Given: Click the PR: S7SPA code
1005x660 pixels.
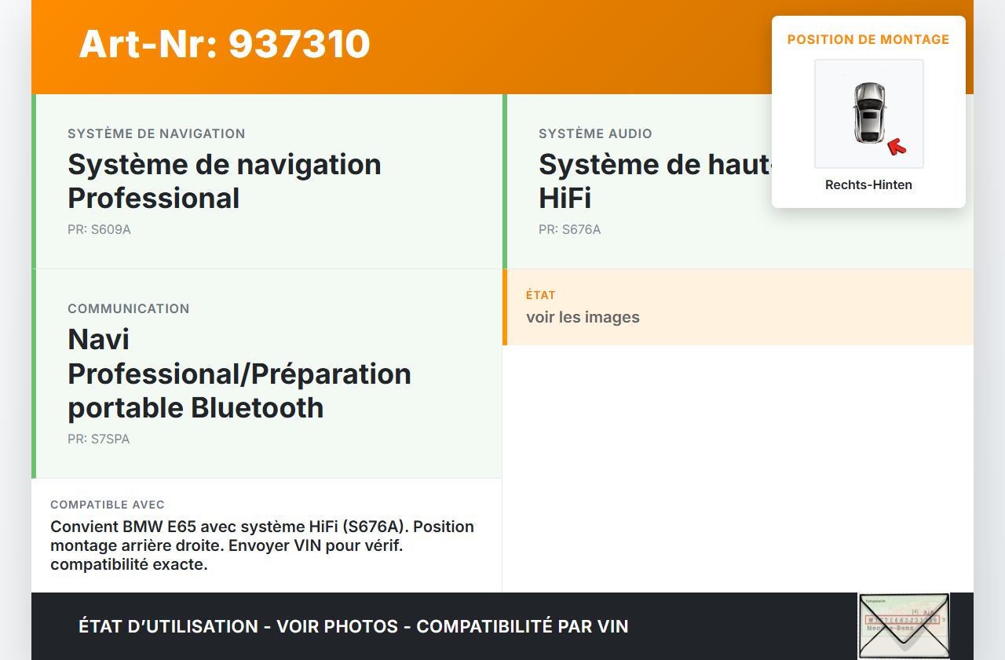Looking at the screenshot, I should coord(99,439).
